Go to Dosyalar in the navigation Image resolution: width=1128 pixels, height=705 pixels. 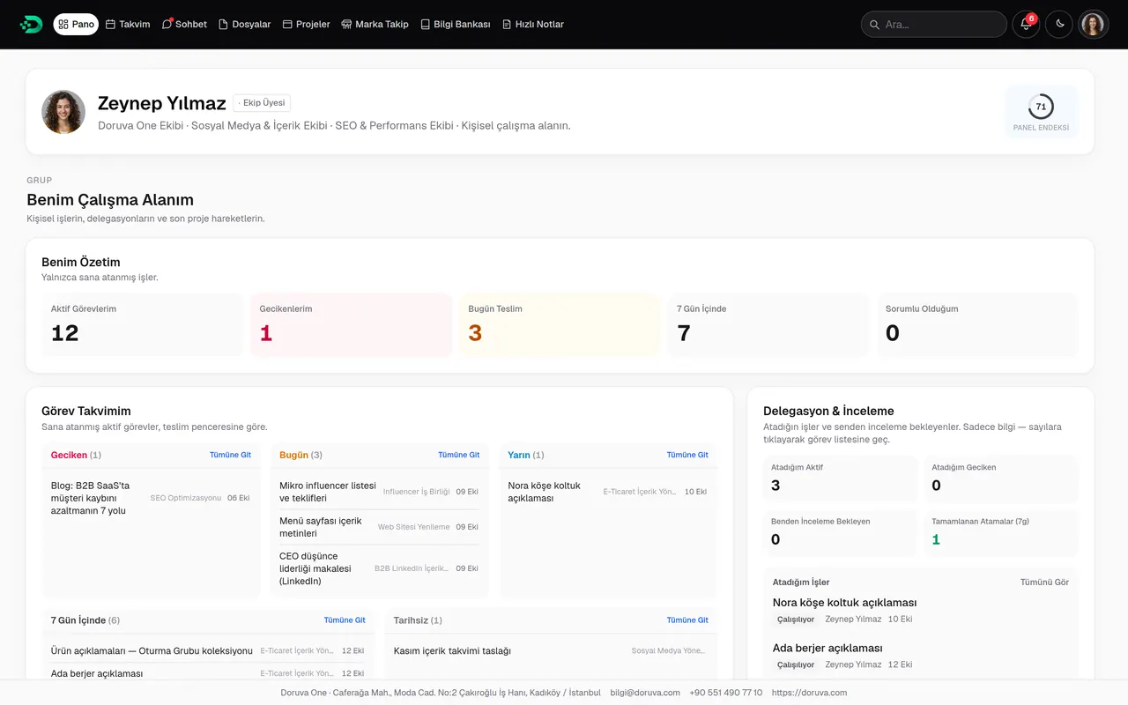click(x=244, y=25)
